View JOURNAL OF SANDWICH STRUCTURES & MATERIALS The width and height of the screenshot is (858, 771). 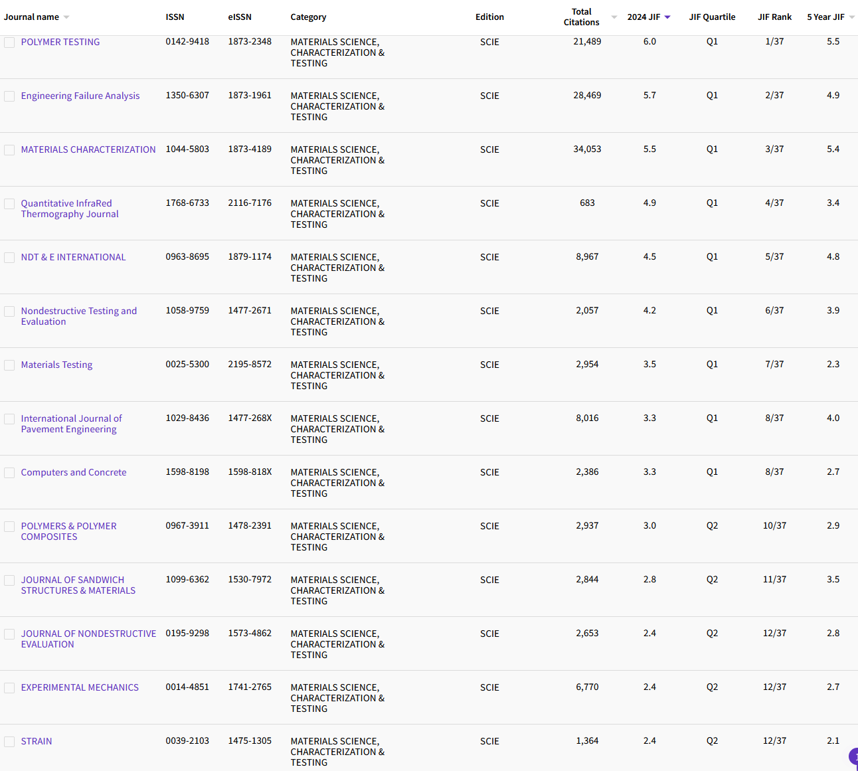[78, 585]
